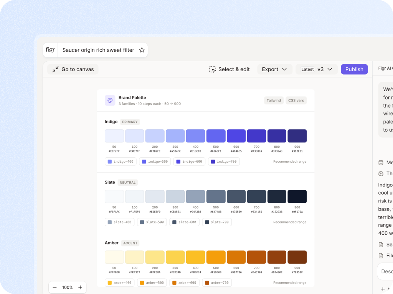Zoom in with the plus icon

(x=80, y=287)
